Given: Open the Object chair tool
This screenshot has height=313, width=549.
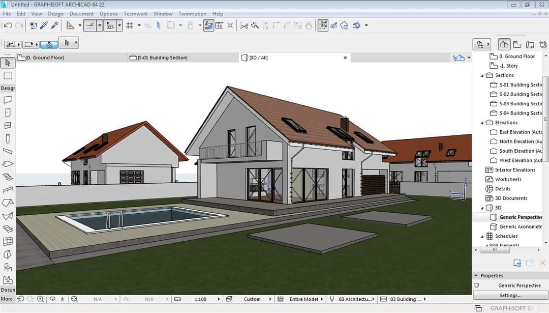Looking at the screenshot, I should (x=8, y=267).
